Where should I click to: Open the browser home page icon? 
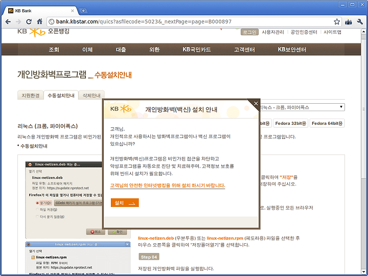tap(40, 21)
